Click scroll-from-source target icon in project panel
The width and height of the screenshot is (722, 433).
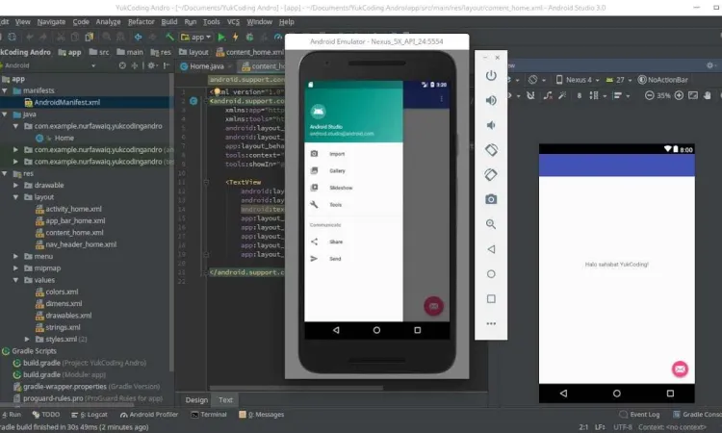(x=122, y=65)
